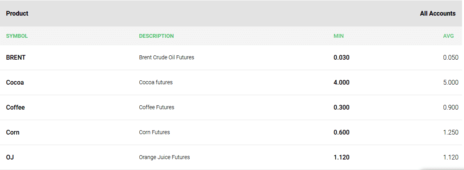
Task: Click the Product header label
Action: point(17,13)
